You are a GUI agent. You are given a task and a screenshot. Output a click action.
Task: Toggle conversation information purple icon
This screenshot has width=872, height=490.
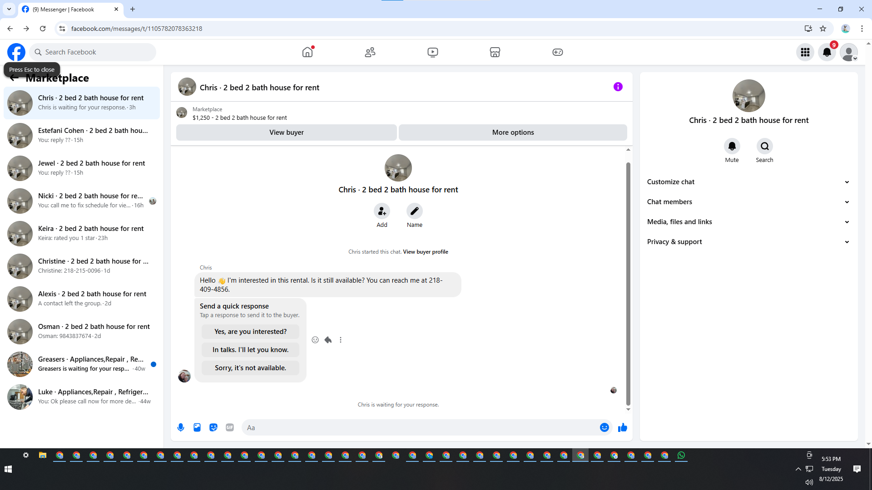click(x=618, y=87)
